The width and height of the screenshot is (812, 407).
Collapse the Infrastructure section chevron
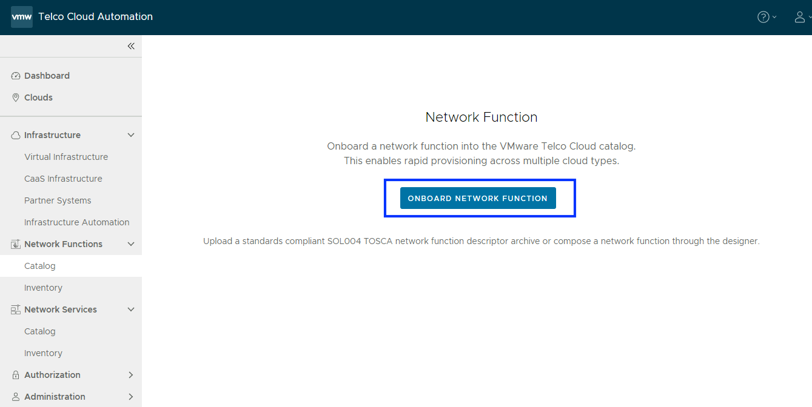click(x=131, y=135)
